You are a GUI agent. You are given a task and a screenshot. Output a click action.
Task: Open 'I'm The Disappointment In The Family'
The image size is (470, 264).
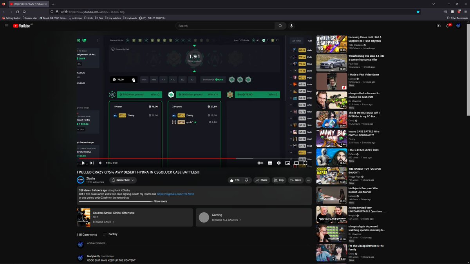pyautogui.click(x=366, y=248)
